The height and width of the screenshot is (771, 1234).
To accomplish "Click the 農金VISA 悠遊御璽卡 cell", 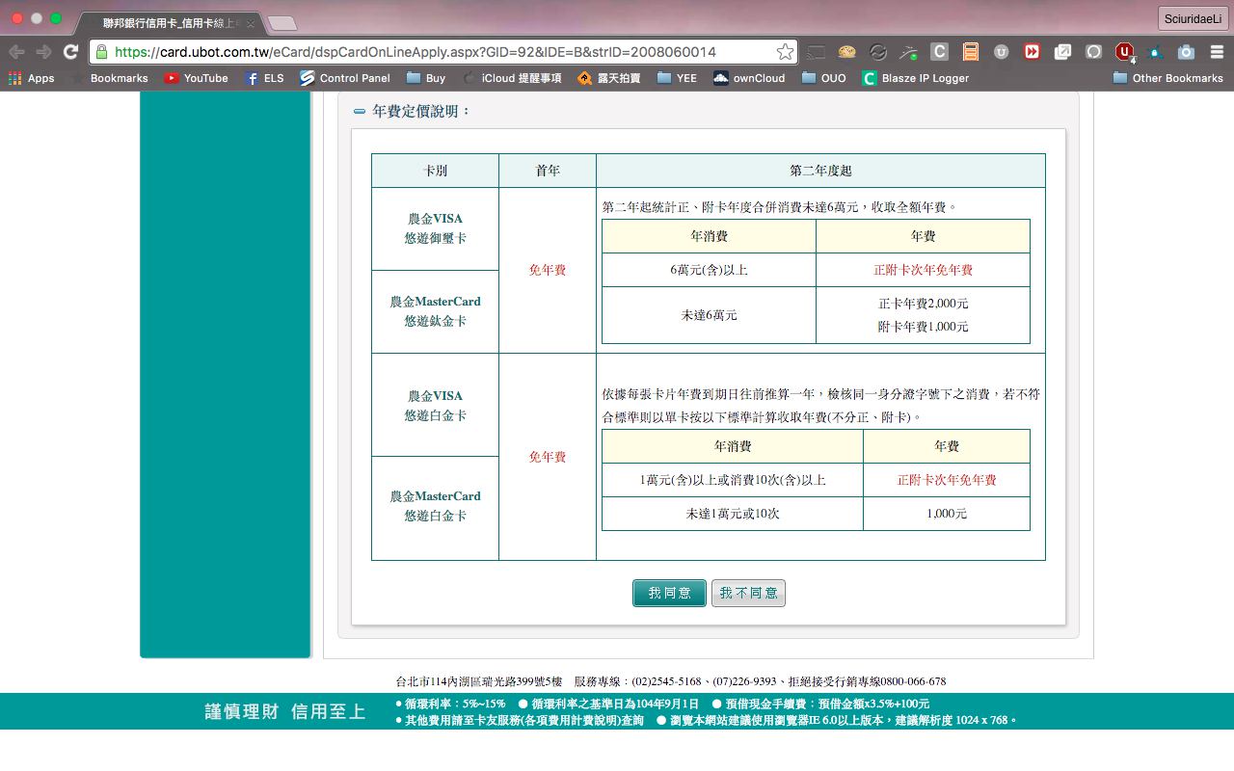I will click(435, 228).
